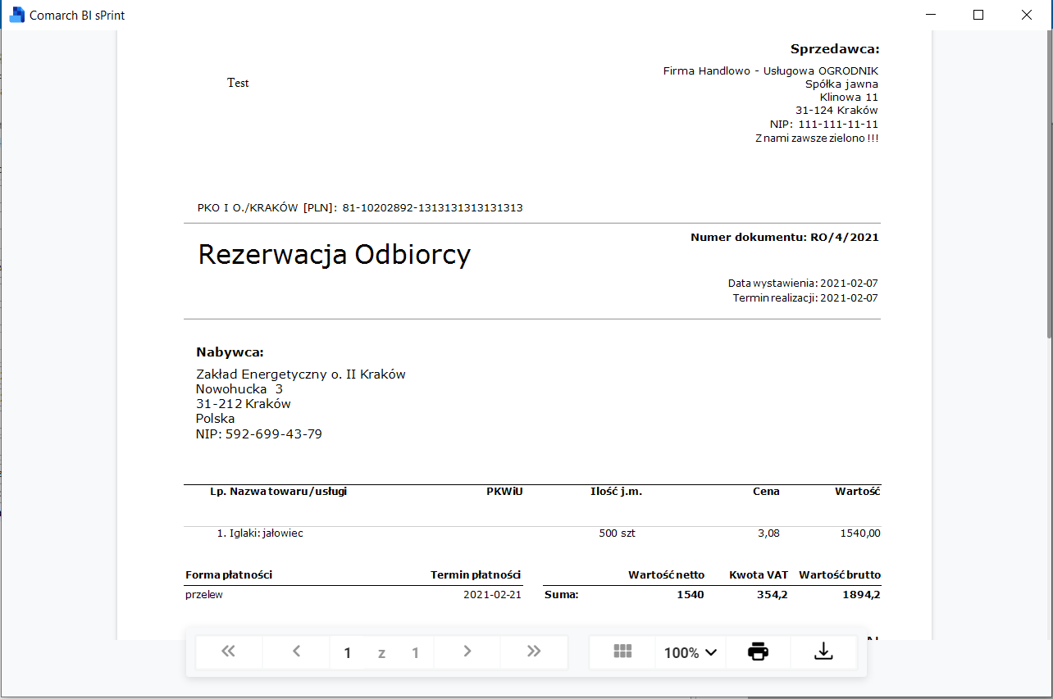Click the Cena column header
Image resolution: width=1053 pixels, height=699 pixels.
pyautogui.click(x=766, y=492)
